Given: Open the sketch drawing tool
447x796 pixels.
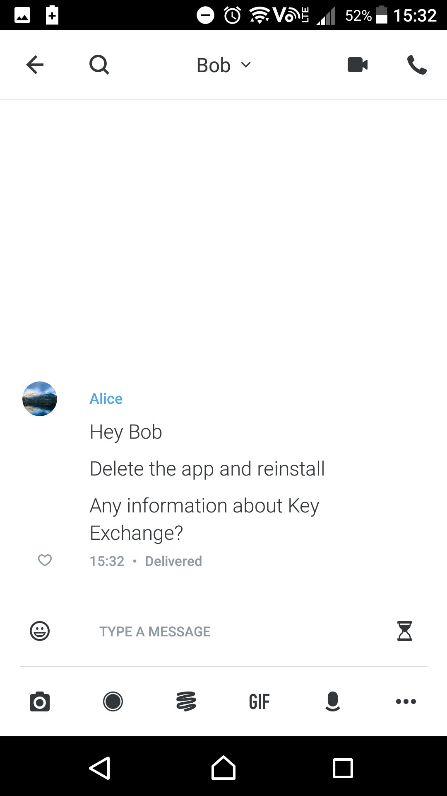Looking at the screenshot, I should pos(186,701).
